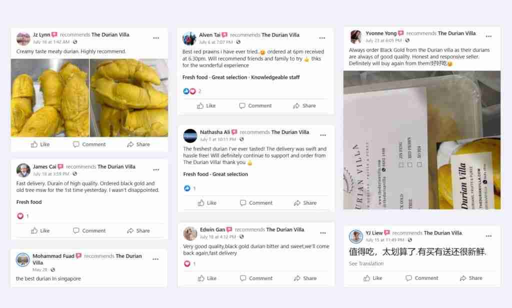Like Nathasha Ali's freshest durian post
This screenshot has width=512, height=308.
tap(207, 203)
